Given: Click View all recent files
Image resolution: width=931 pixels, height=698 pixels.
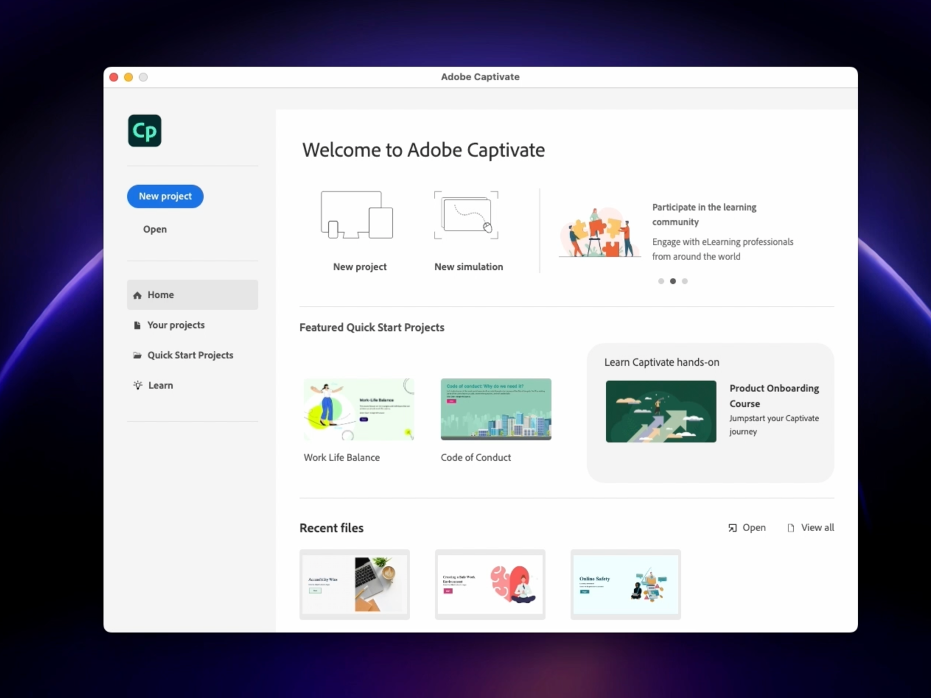Looking at the screenshot, I should coord(818,528).
